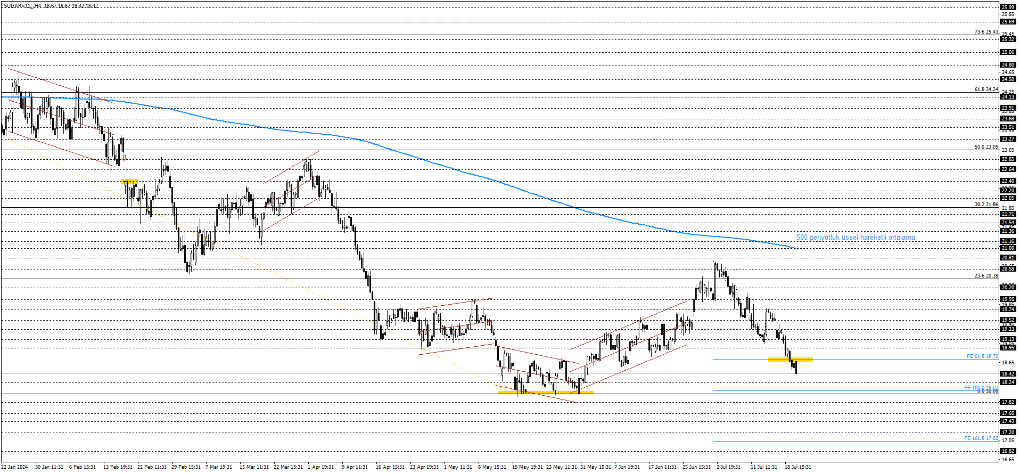The image size is (1020, 473).
Task: Click the 18.24 price tag on scale
Action: pos(1008,382)
